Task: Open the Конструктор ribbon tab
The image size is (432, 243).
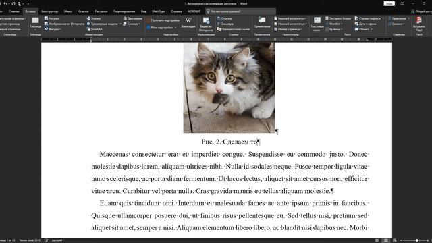Action: (49, 11)
